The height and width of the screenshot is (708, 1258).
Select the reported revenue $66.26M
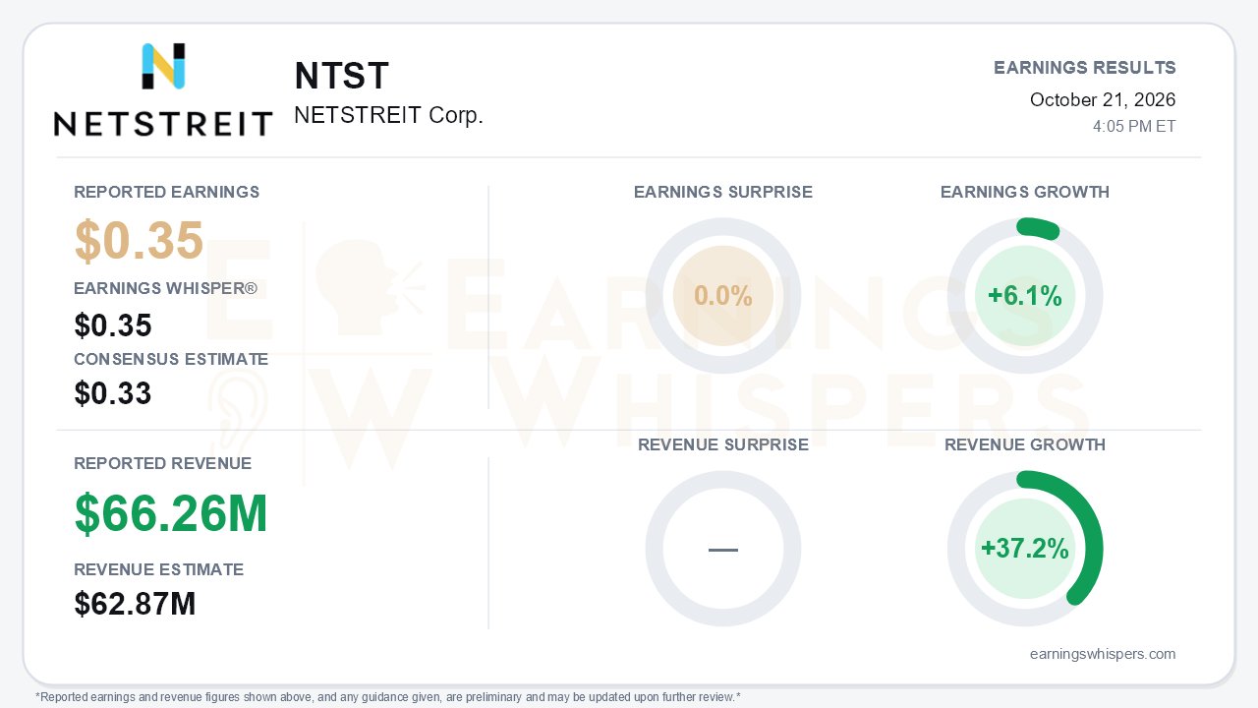click(171, 513)
